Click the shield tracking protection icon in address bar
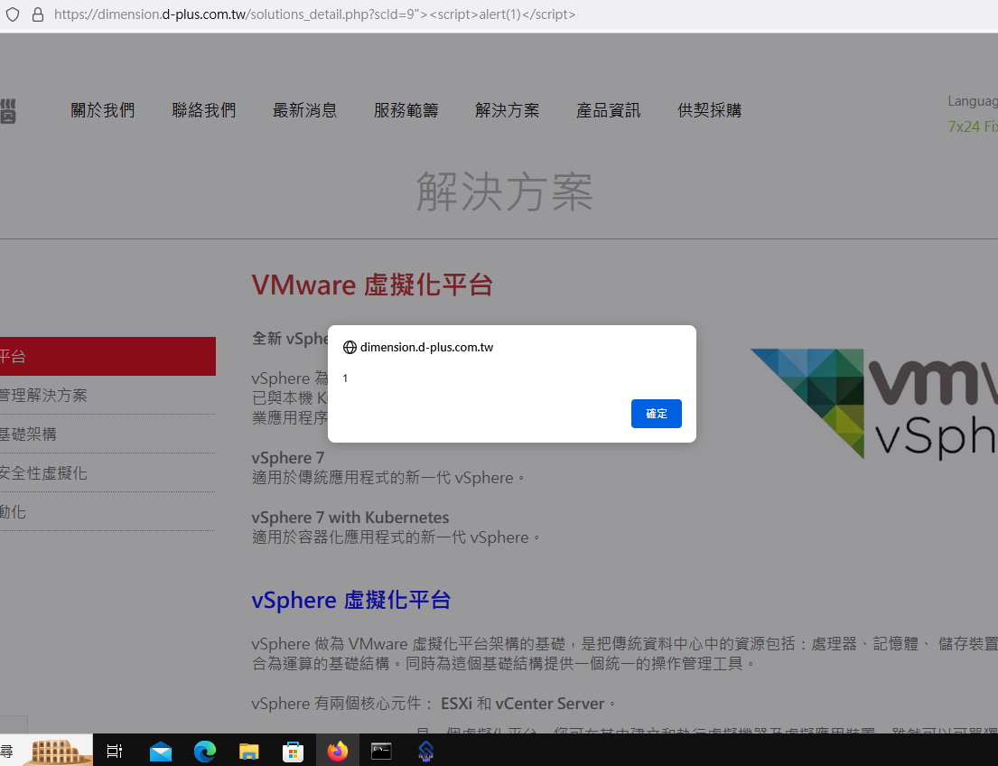 pyautogui.click(x=13, y=14)
